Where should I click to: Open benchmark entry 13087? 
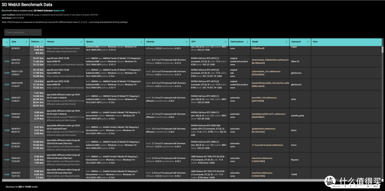(7, 145)
